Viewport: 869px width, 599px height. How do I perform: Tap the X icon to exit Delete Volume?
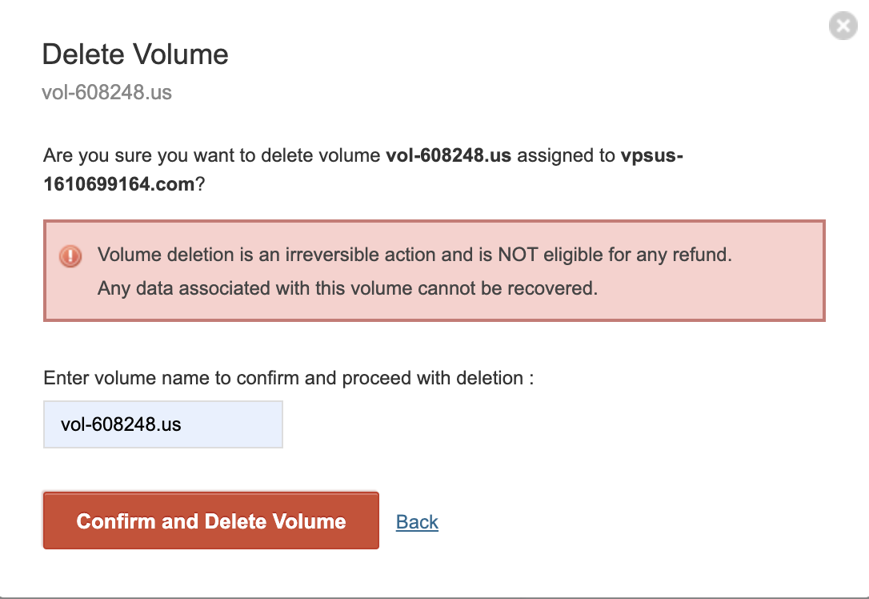coord(843,26)
